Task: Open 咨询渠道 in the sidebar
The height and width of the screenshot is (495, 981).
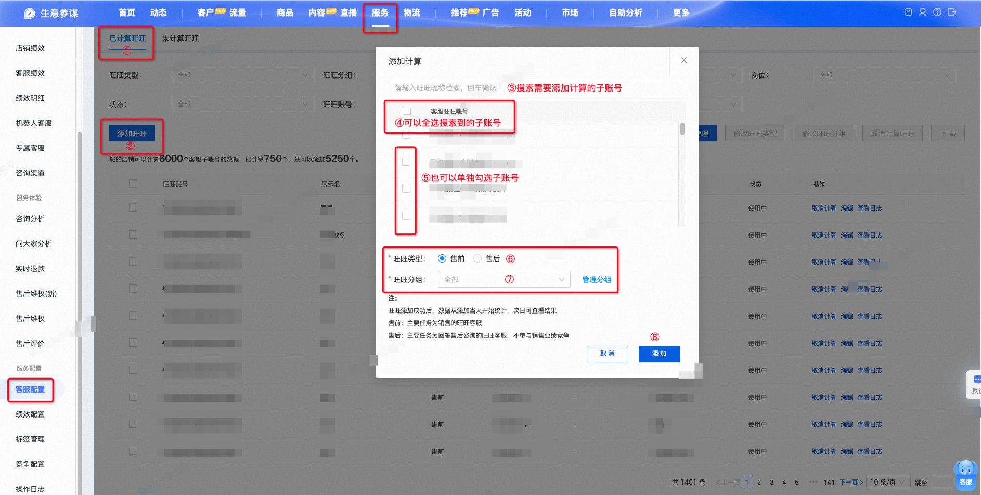Action: 30,173
